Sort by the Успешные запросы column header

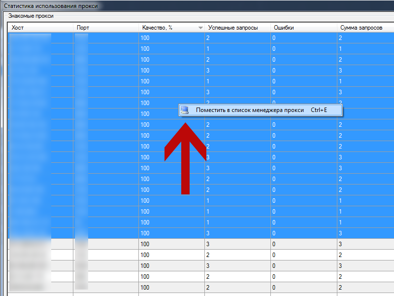pyautogui.click(x=232, y=28)
